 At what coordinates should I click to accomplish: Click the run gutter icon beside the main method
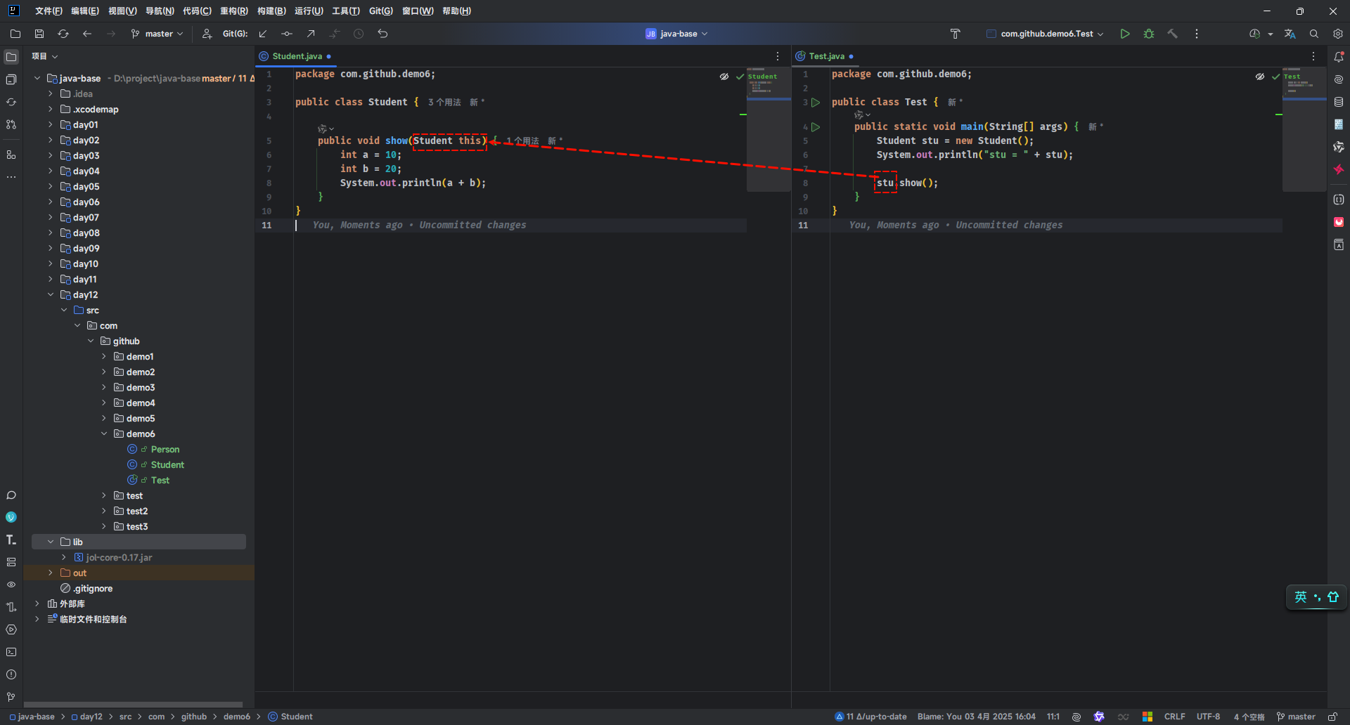coord(816,127)
